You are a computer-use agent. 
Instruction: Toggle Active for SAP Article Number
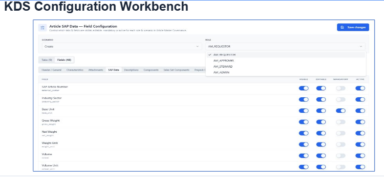[x=360, y=88]
